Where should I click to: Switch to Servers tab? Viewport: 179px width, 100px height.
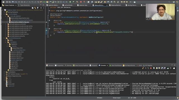[68, 66]
